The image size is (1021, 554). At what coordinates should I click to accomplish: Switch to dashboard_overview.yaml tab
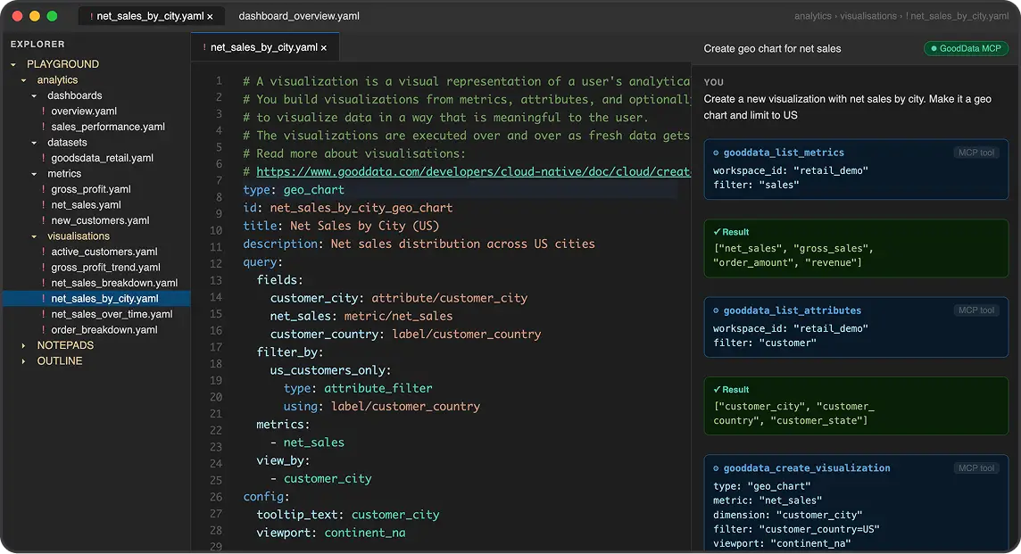(x=299, y=16)
